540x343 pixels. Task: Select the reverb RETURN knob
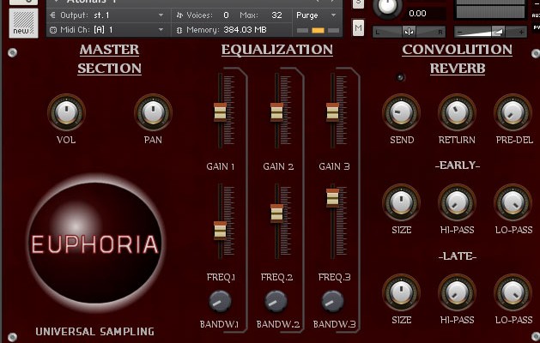tap(457, 112)
